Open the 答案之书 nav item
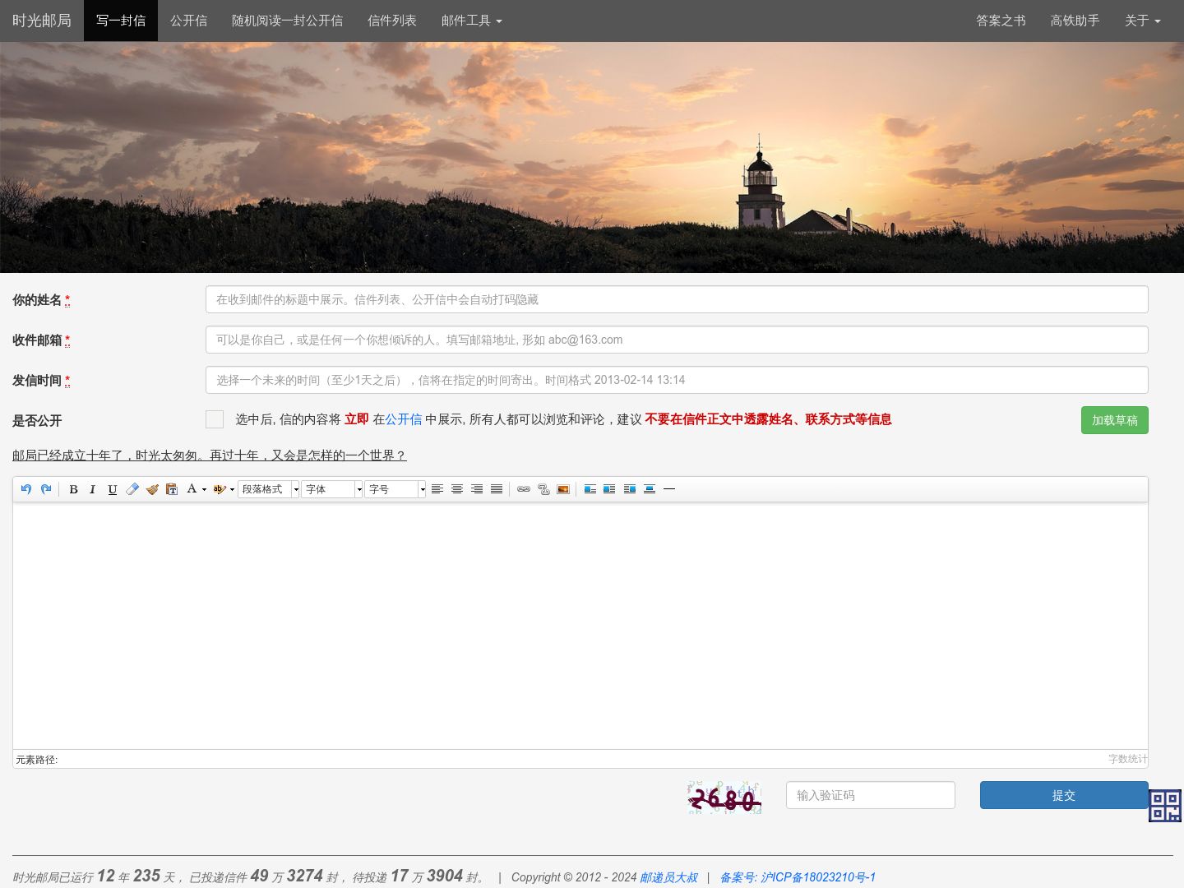The height and width of the screenshot is (888, 1184). [x=1001, y=21]
